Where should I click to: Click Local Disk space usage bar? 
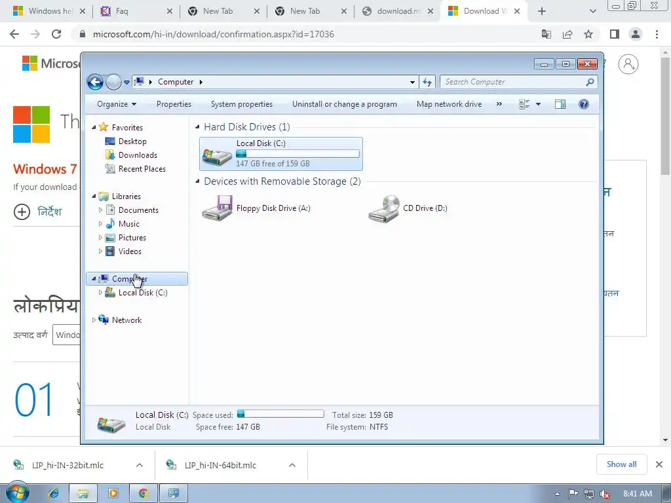coord(297,153)
